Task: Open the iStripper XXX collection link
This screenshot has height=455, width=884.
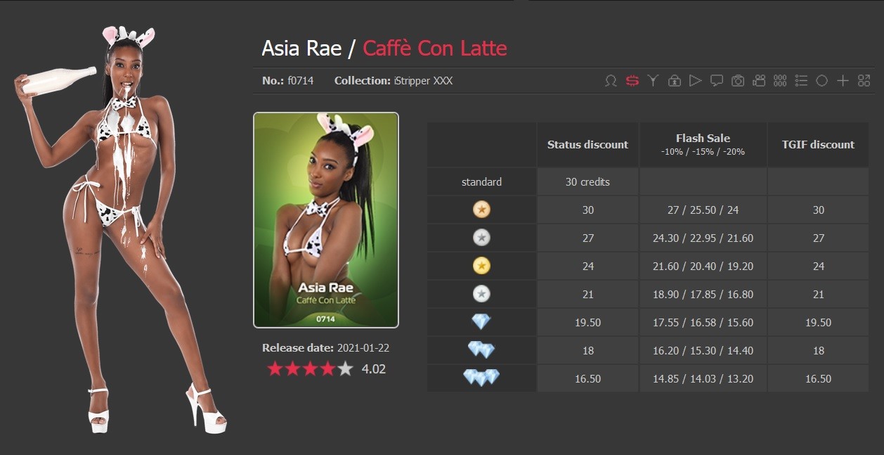Action: pyautogui.click(x=423, y=81)
